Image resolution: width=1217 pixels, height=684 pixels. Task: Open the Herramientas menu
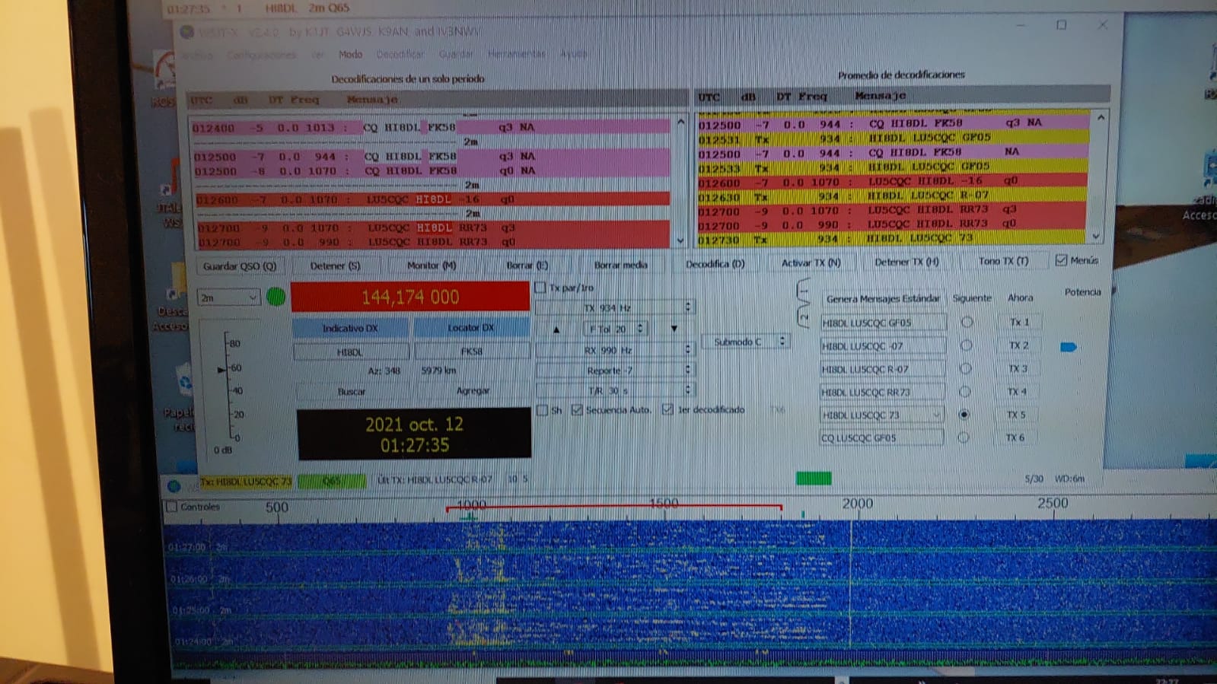(x=516, y=54)
